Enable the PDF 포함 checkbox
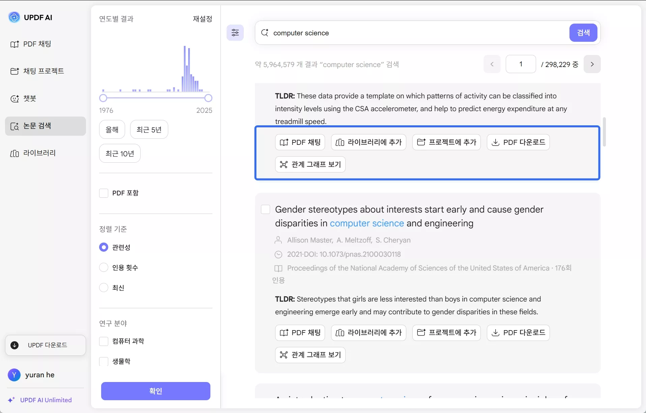646x413 pixels. pyautogui.click(x=104, y=193)
